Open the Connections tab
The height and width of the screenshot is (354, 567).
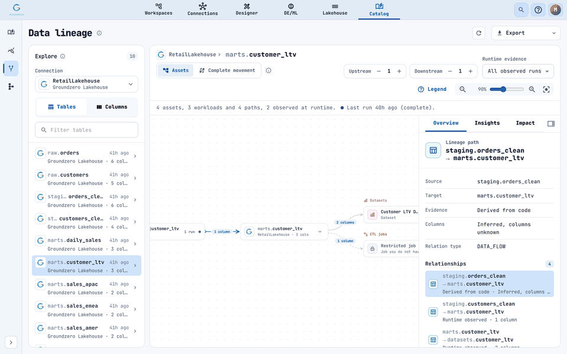click(203, 9)
